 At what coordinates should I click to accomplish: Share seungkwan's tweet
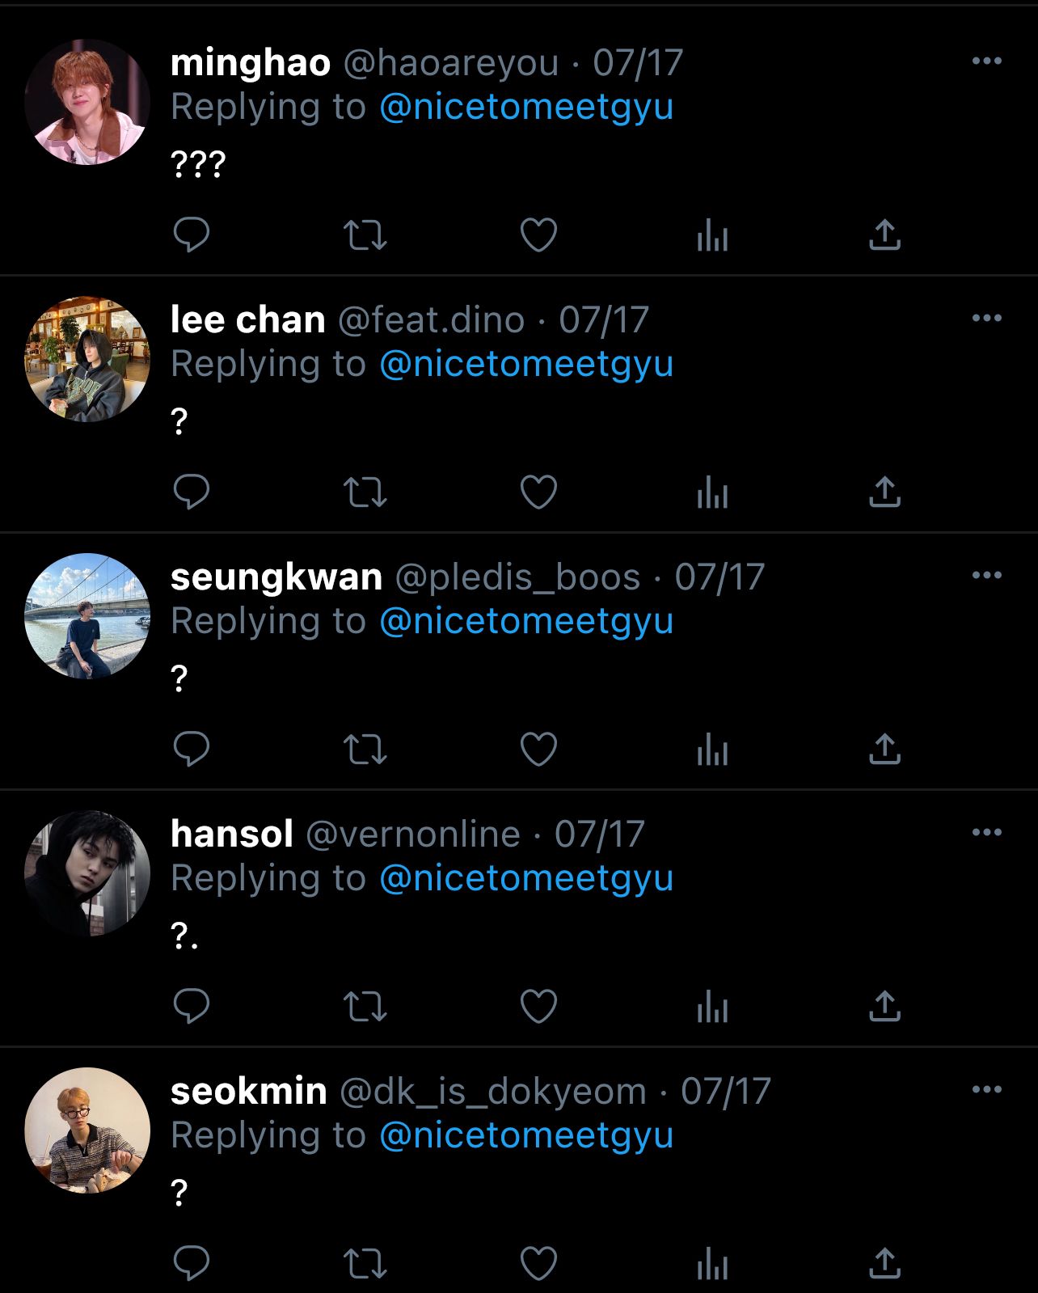885,750
